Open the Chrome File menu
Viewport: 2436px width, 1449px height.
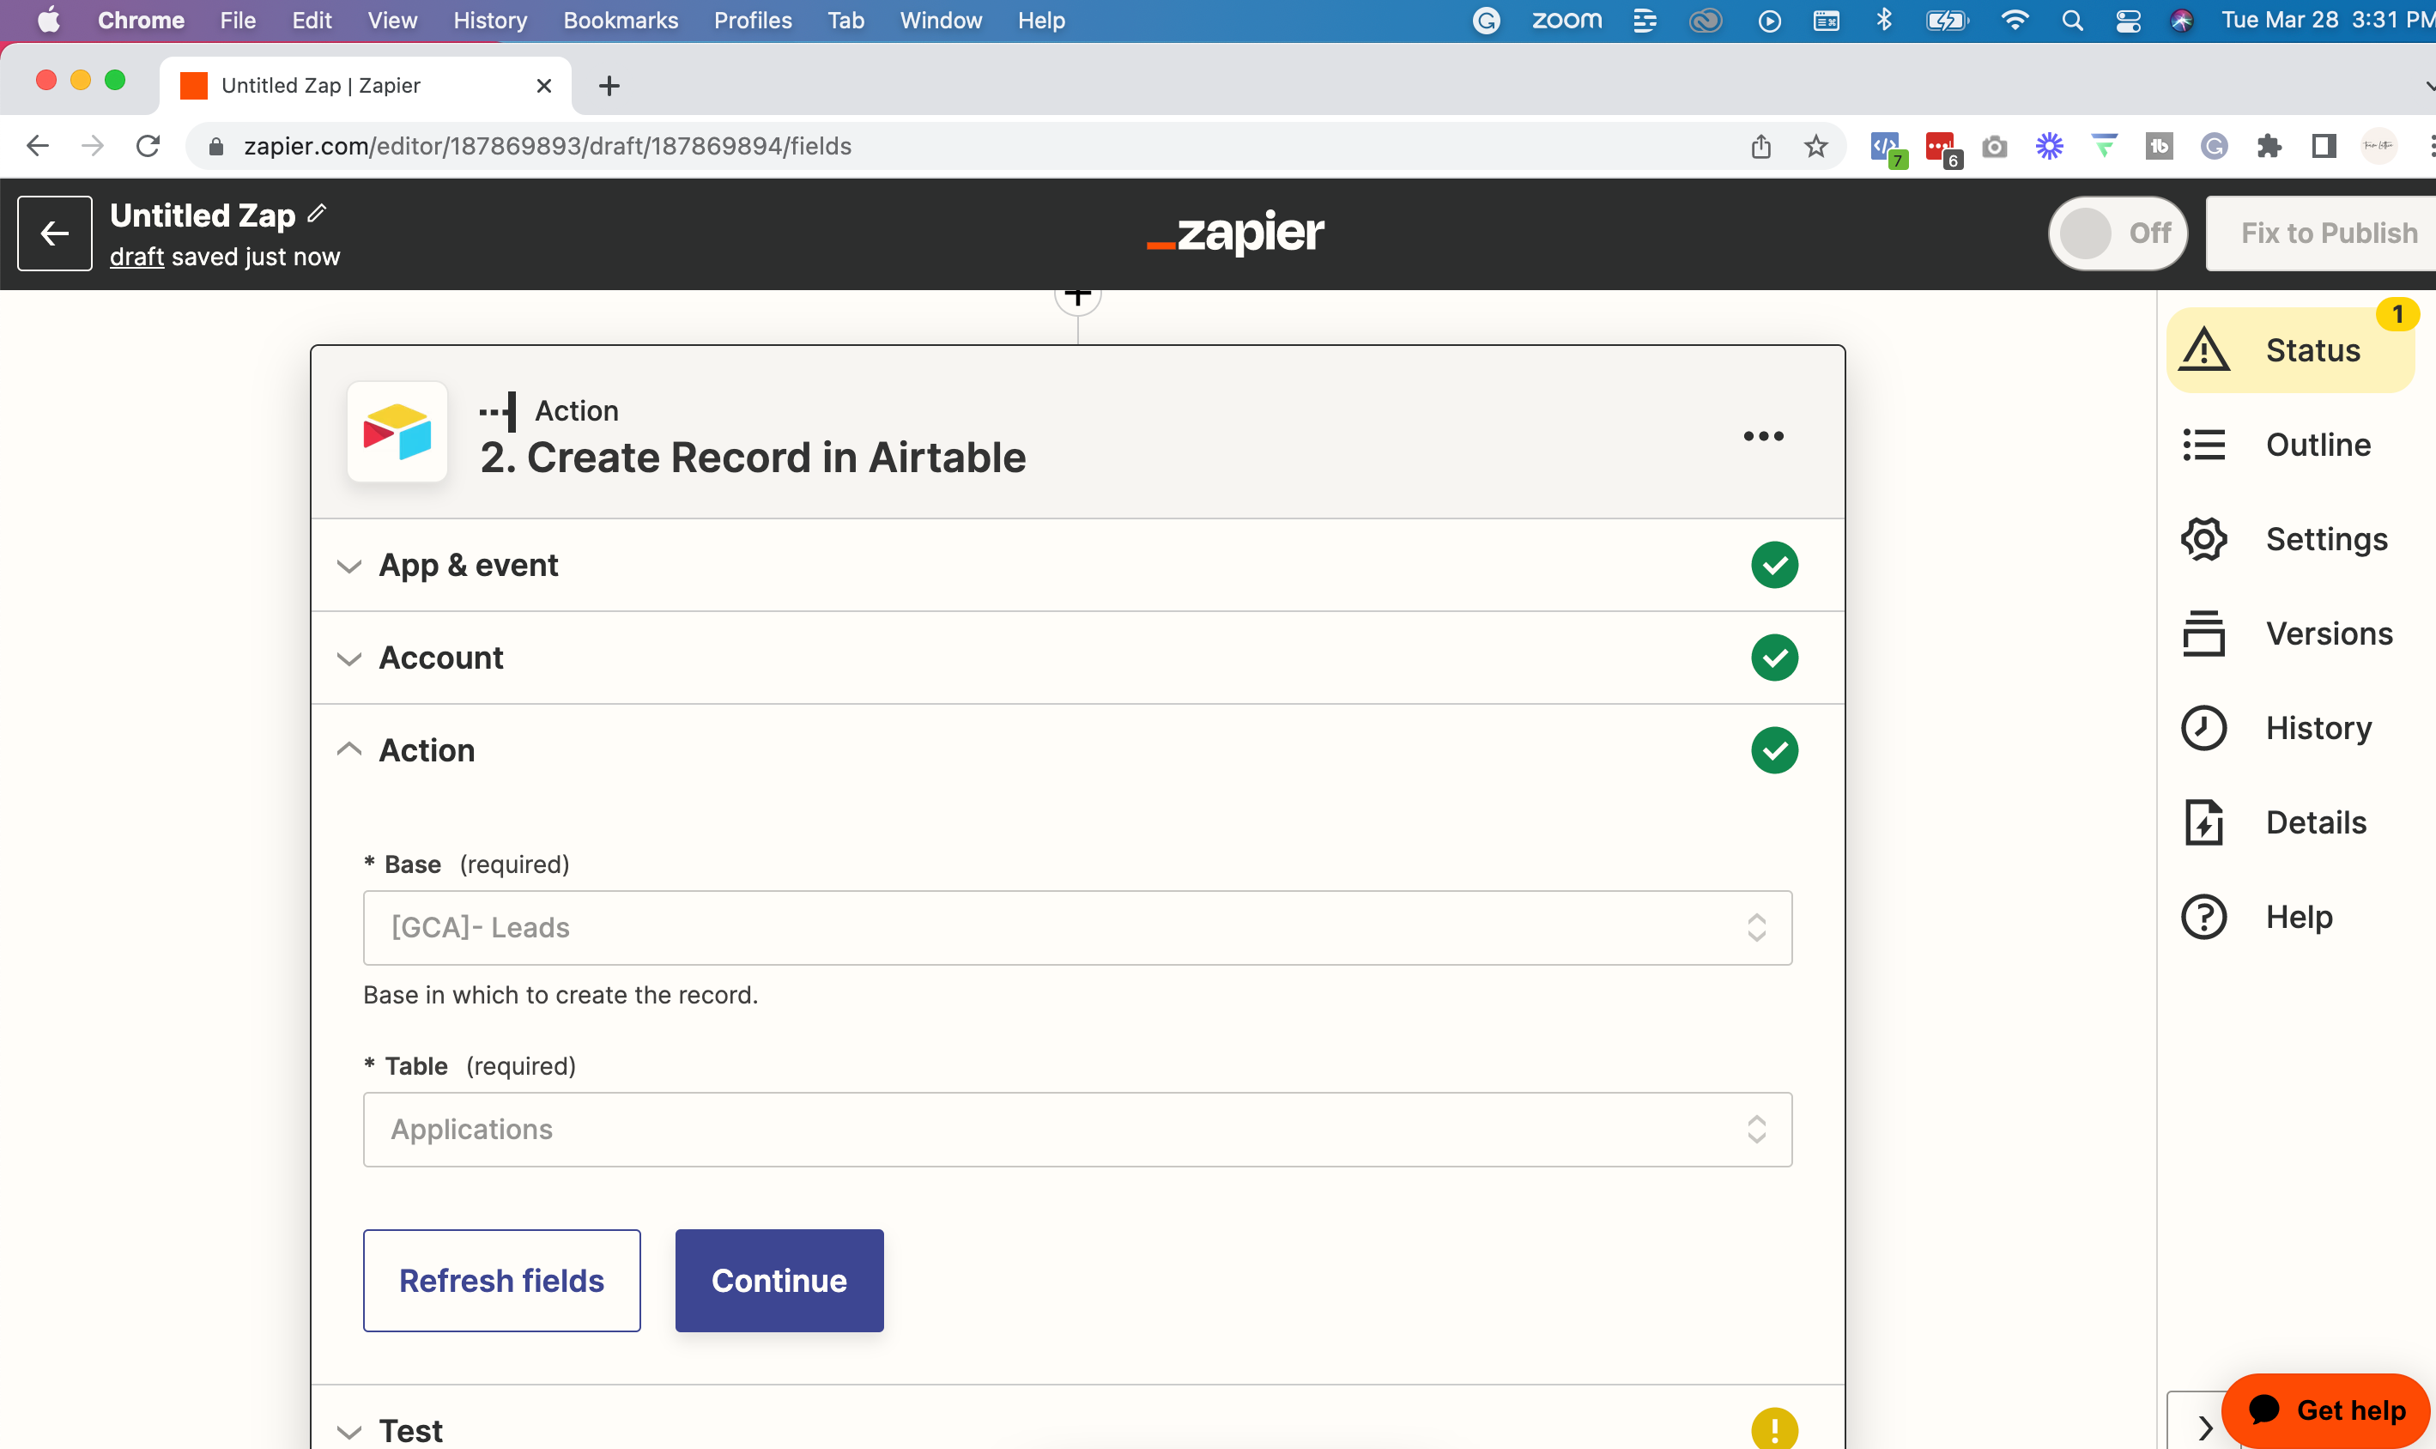(x=237, y=21)
